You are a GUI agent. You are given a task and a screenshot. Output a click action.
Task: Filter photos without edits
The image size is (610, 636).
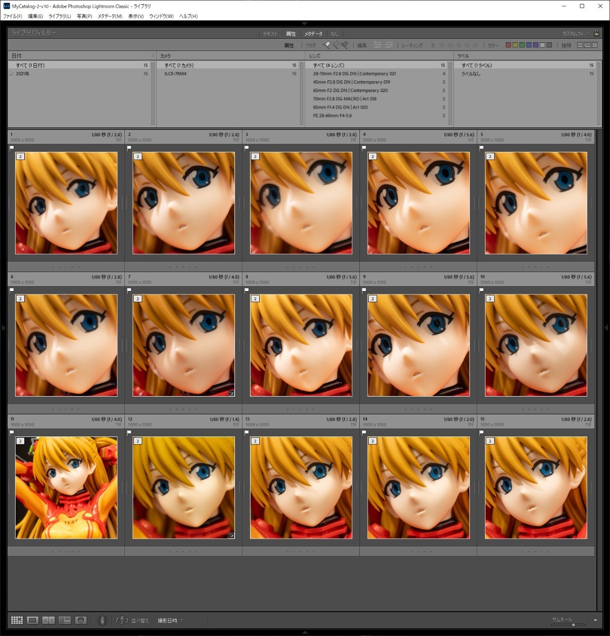pos(389,45)
